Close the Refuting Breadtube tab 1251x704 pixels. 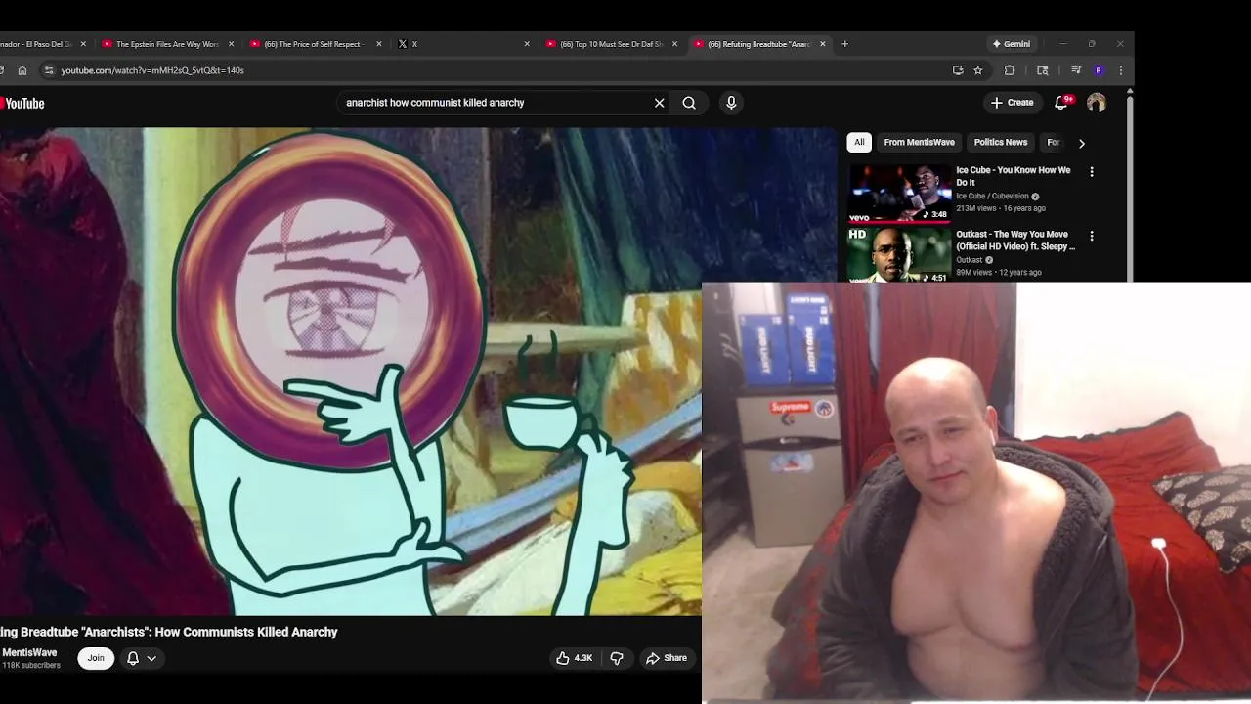tap(823, 44)
